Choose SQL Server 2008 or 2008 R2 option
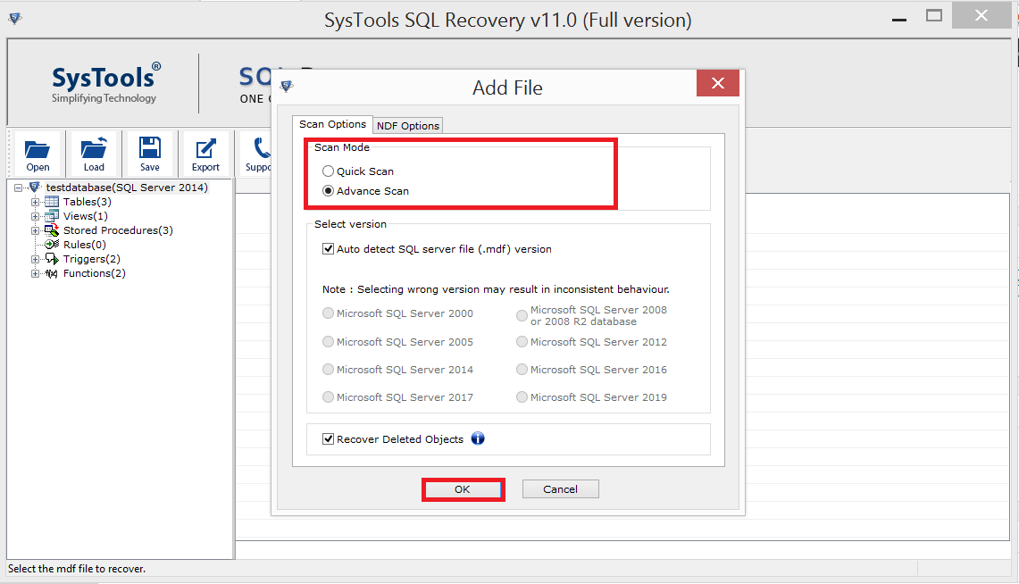The height and width of the screenshot is (584, 1019). 522,316
